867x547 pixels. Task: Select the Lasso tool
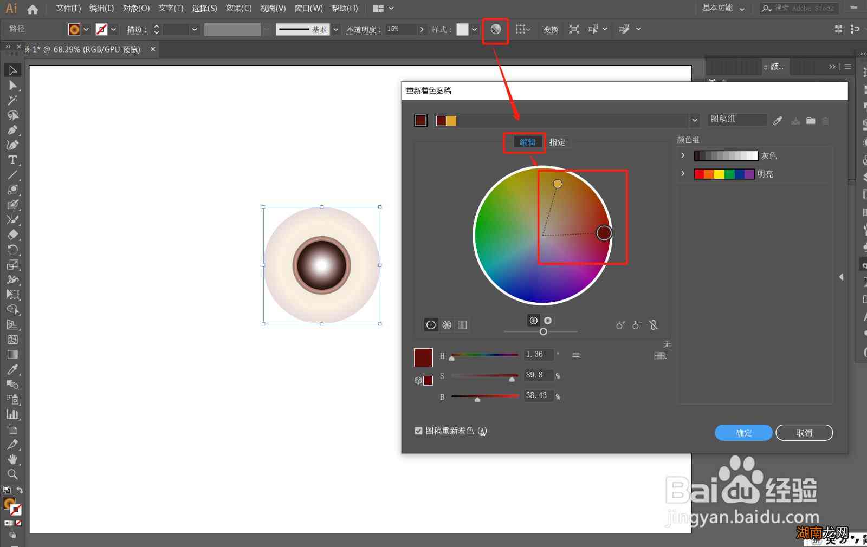click(13, 115)
